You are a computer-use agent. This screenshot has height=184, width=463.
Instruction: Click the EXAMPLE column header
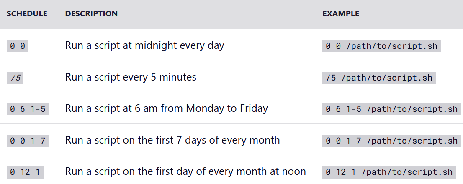click(341, 14)
